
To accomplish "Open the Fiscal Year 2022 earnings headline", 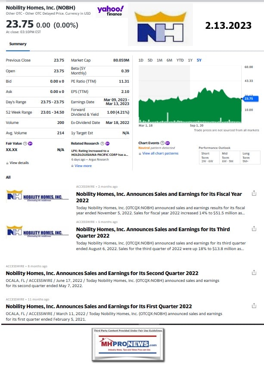I will point(159,197).
